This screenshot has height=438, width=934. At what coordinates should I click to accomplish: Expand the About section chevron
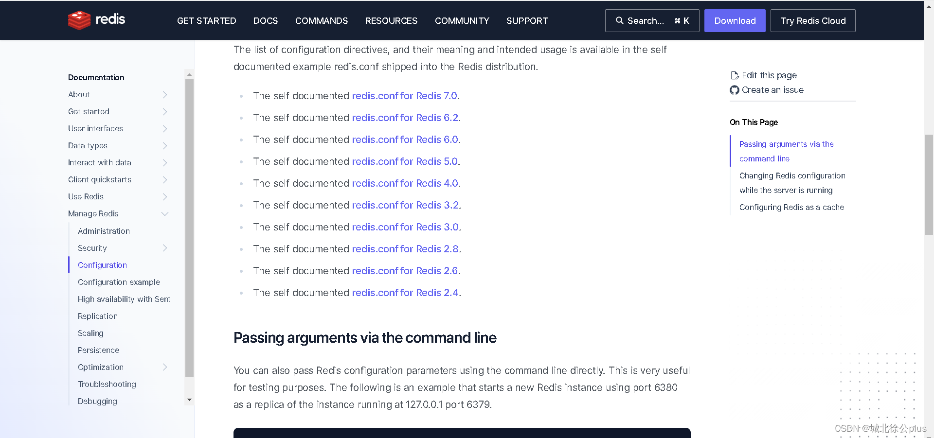click(x=165, y=94)
